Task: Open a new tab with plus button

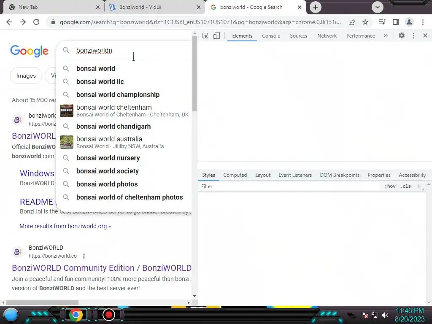Action: click(316, 7)
